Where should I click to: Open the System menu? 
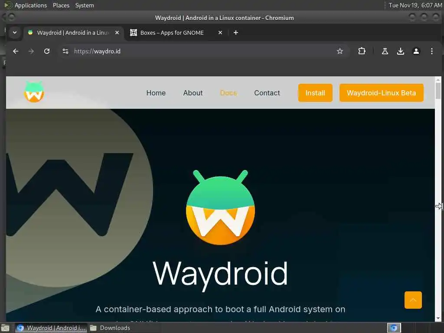pos(85,5)
